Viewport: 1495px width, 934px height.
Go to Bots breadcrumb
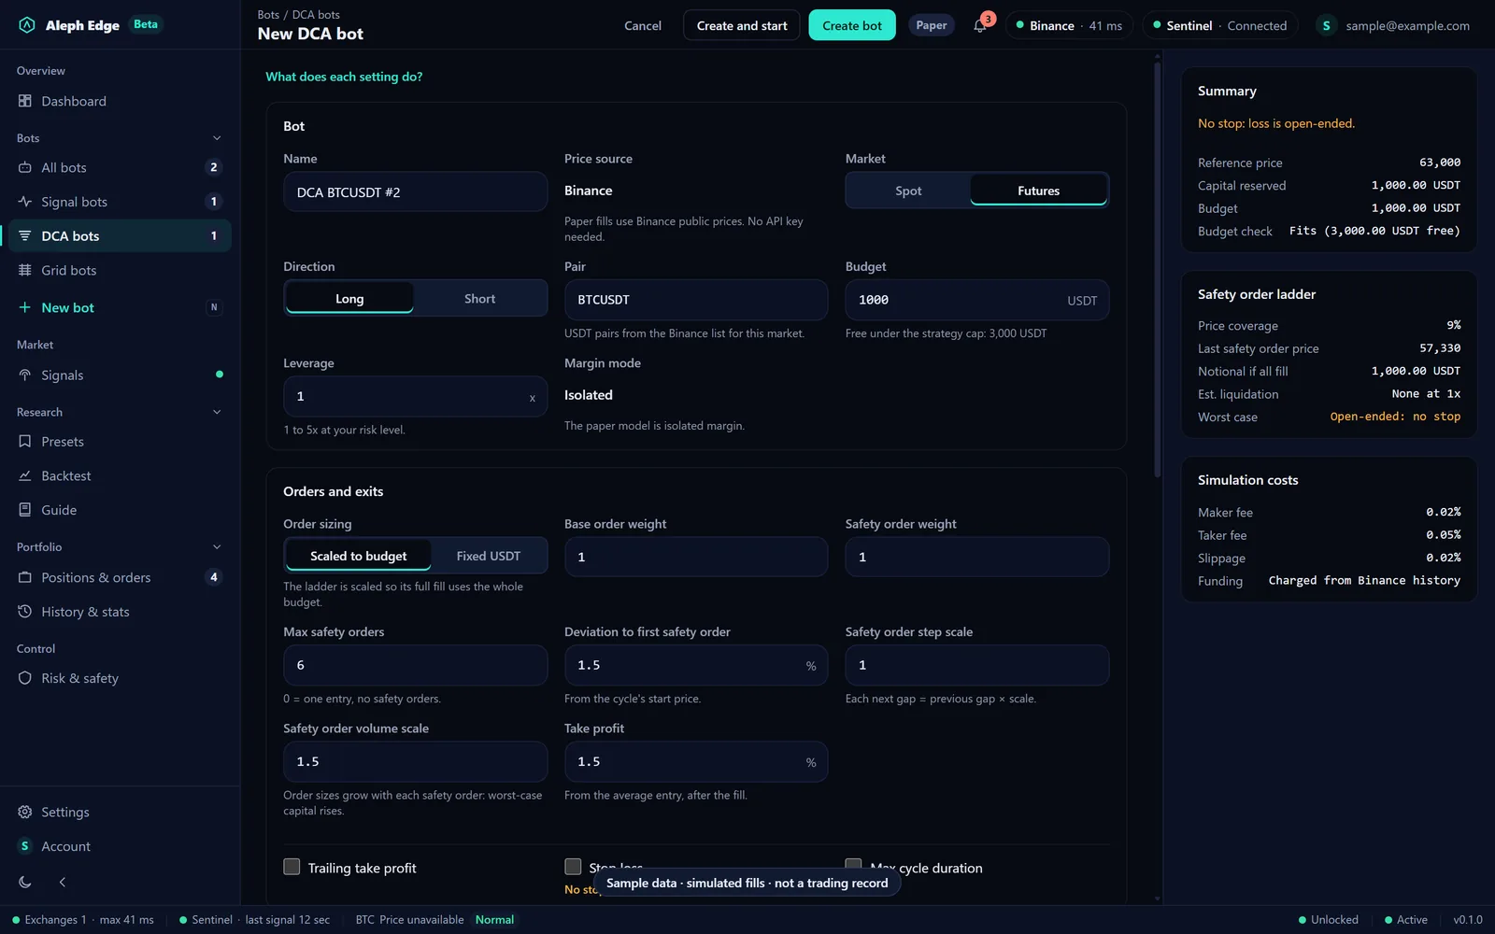(x=268, y=15)
